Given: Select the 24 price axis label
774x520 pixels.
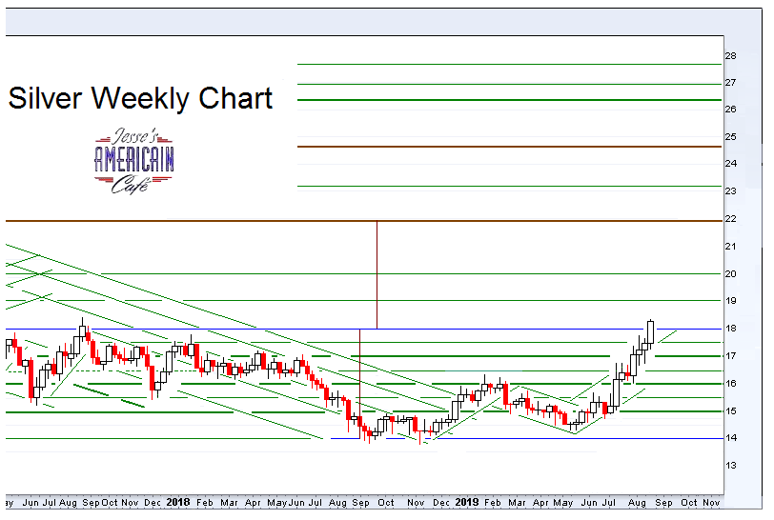Looking at the screenshot, I should (x=730, y=163).
